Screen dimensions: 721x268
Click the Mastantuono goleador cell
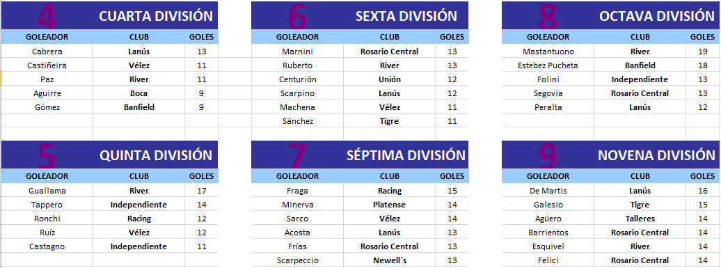click(548, 52)
